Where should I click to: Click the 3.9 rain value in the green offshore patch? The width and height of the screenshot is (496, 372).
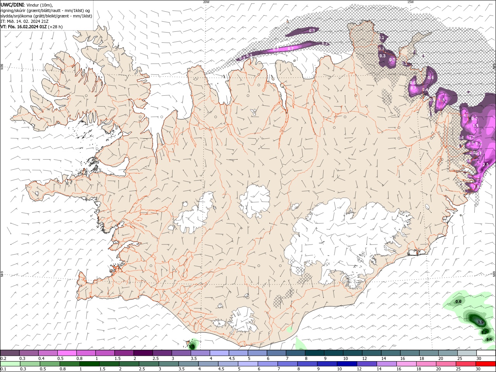[x=480, y=322]
